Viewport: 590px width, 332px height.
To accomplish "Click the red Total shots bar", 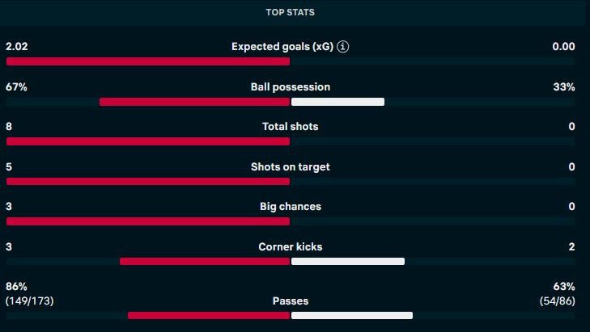I will click(x=147, y=141).
